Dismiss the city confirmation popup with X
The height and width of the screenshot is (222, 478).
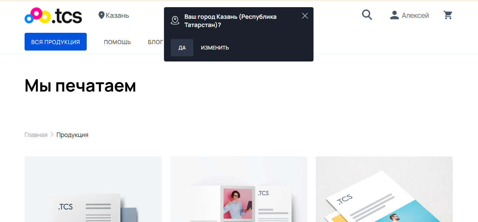[x=305, y=16]
